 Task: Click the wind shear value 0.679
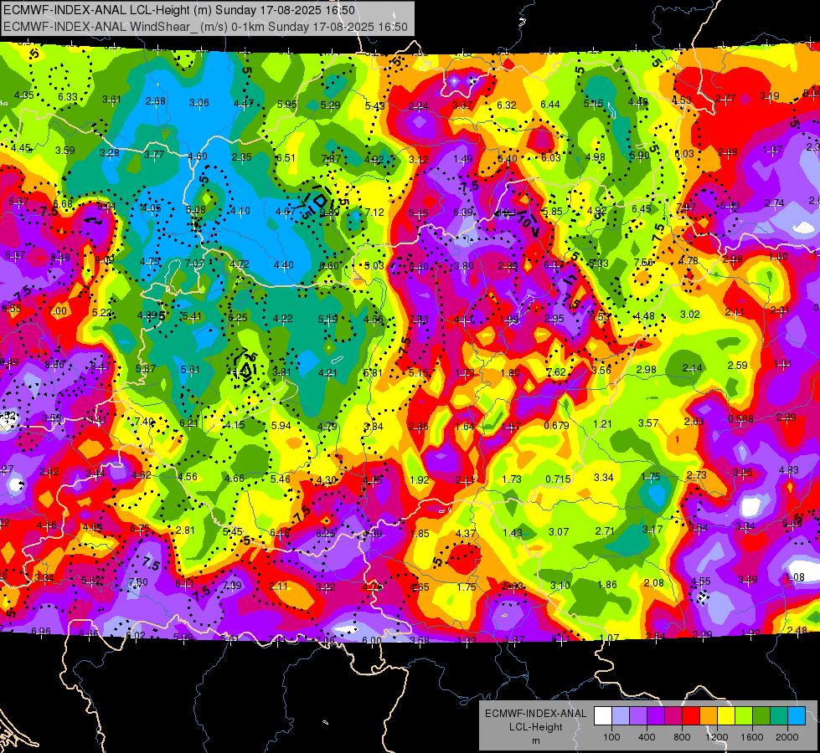coord(556,425)
